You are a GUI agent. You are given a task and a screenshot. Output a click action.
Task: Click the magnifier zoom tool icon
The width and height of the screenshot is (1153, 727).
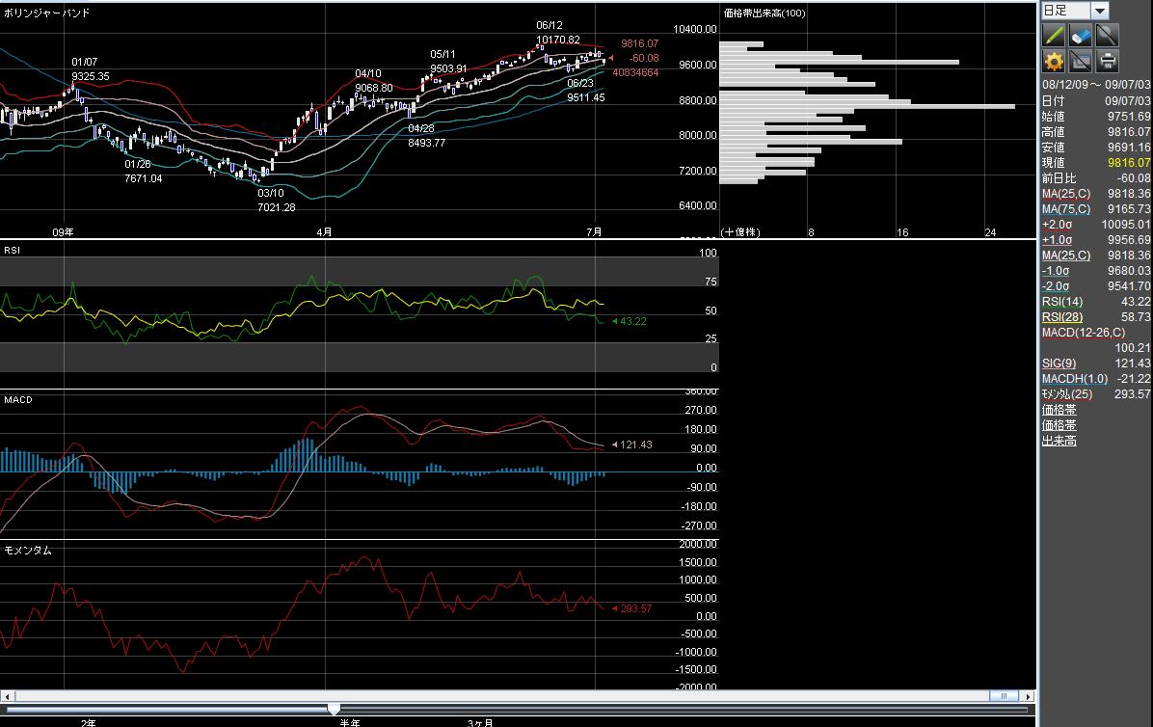[1107, 36]
